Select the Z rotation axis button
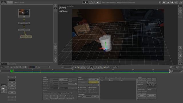Screen dimensions: 183x103 click(154, 85)
